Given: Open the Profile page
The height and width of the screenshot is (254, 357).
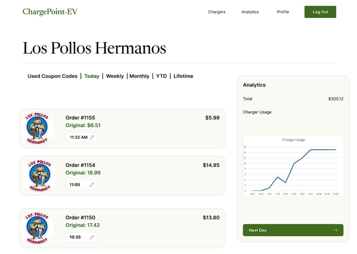Looking at the screenshot, I should click(283, 12).
